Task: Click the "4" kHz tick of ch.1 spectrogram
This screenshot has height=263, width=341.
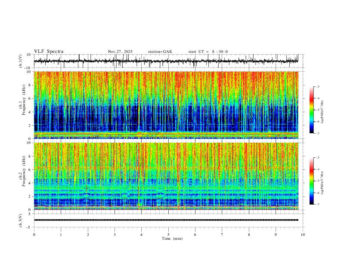Action: [x=30, y=112]
